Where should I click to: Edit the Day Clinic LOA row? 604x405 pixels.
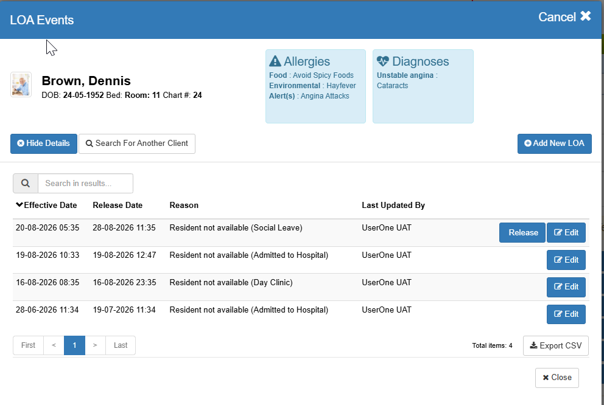(566, 287)
